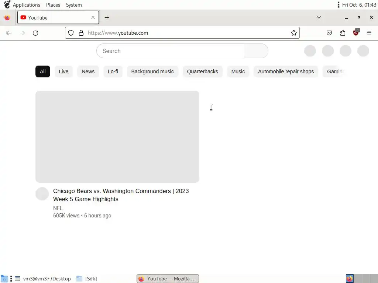Switch to the vm3@vm3:~/Desktop terminal in the taskbar
This screenshot has height=283, width=378.
[43, 279]
